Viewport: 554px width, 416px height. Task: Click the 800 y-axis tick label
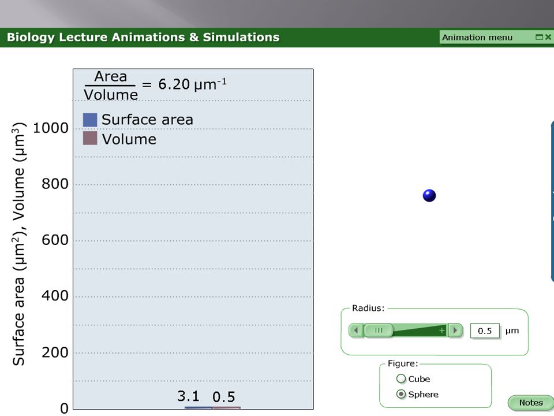click(55, 184)
